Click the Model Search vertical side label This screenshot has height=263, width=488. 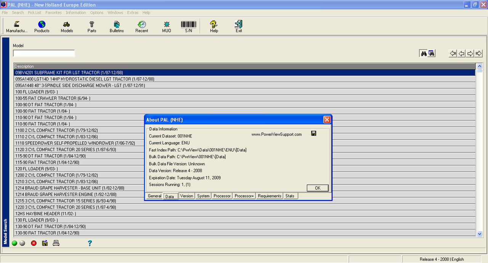pyautogui.click(x=6, y=231)
